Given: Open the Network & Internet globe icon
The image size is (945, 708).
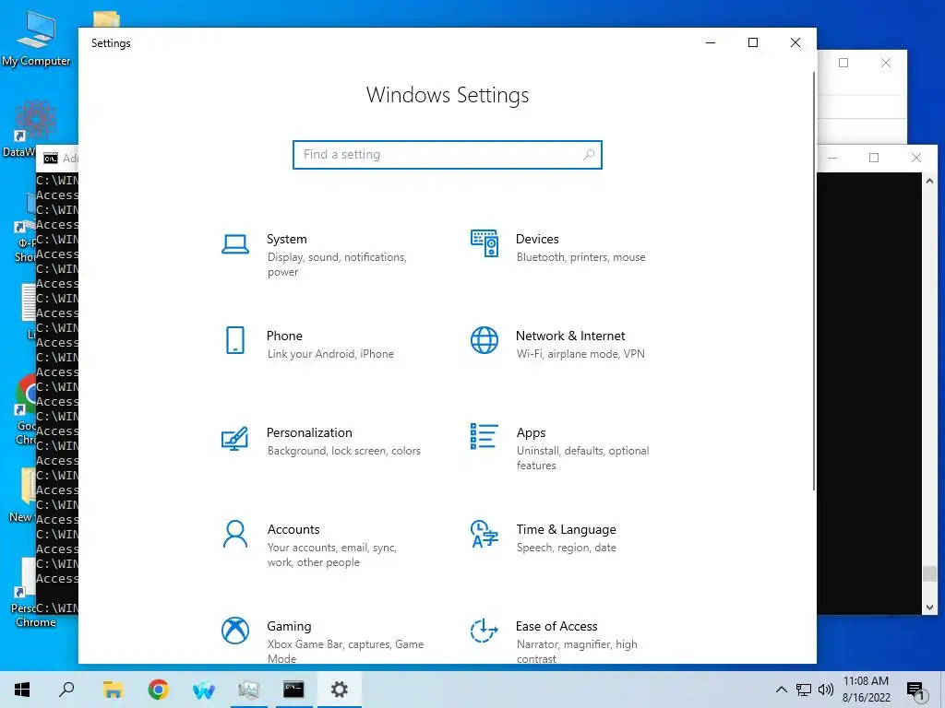Looking at the screenshot, I should (x=484, y=340).
